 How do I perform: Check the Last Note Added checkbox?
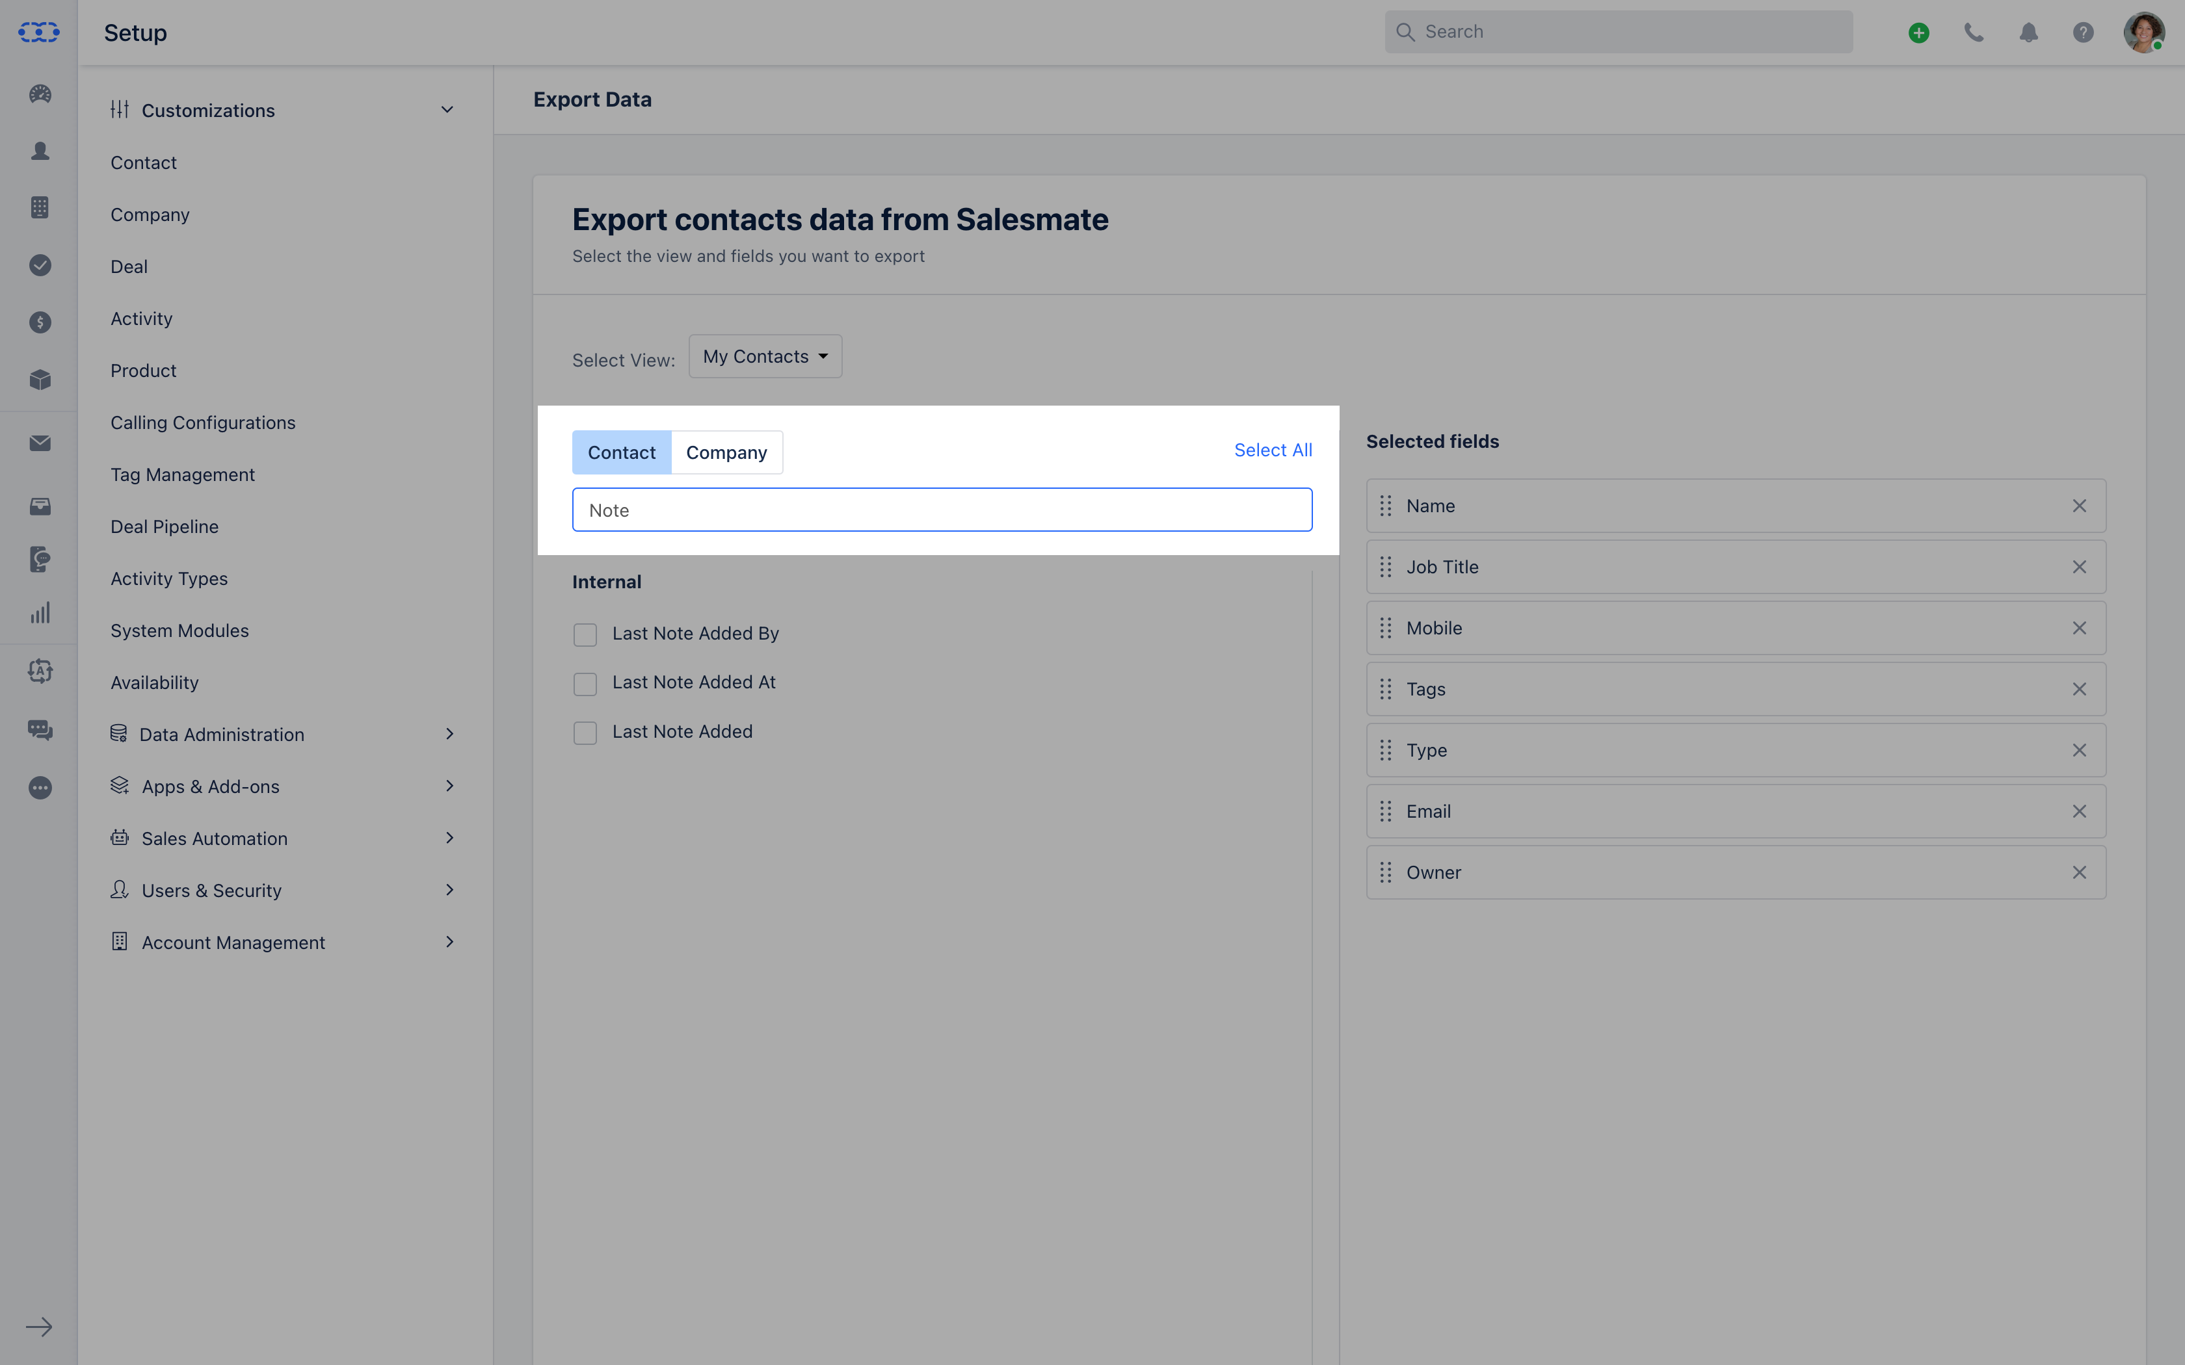[585, 733]
